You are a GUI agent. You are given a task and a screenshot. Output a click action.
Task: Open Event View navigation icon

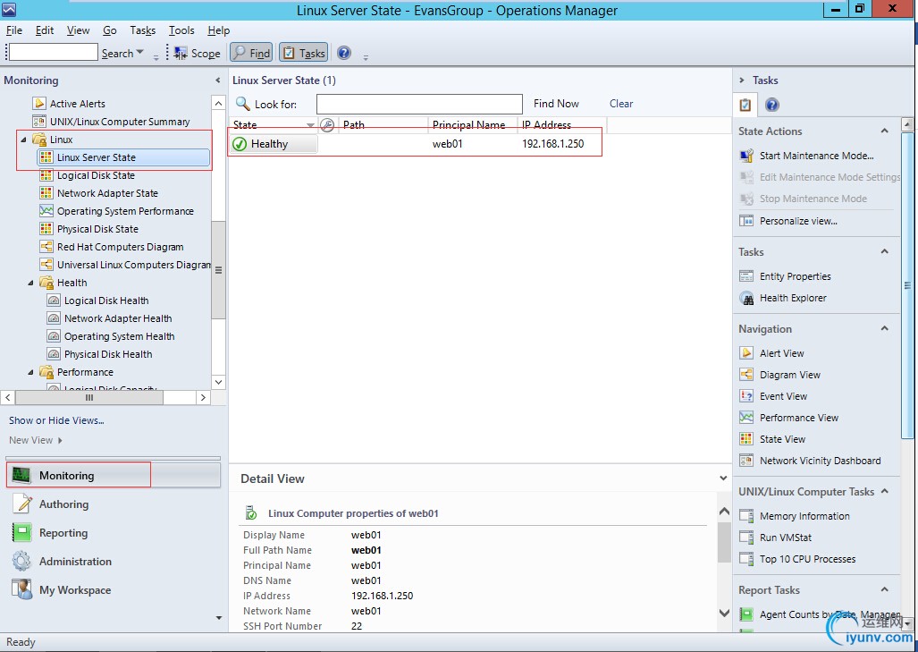coord(746,396)
